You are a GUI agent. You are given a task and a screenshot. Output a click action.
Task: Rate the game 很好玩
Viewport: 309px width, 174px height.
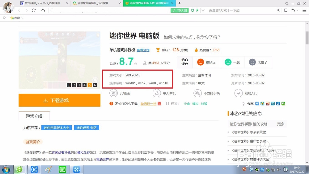tap(206, 62)
